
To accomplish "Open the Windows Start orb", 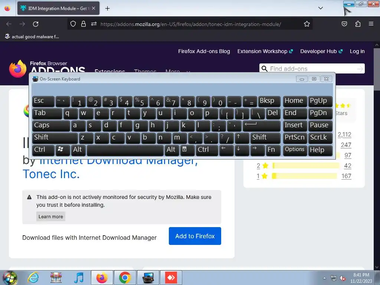I will (10, 278).
